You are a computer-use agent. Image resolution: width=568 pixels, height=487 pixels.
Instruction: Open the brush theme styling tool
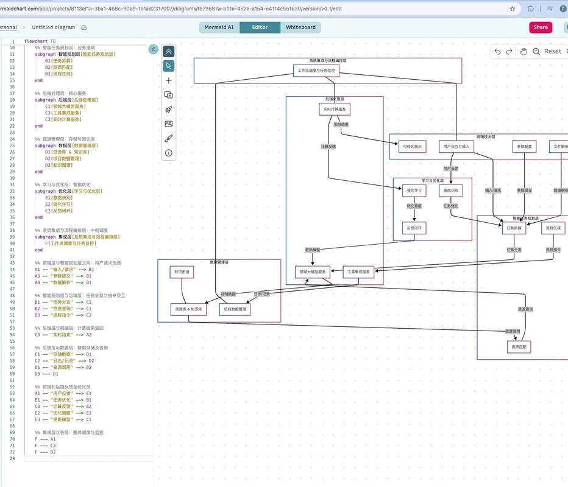tap(169, 139)
